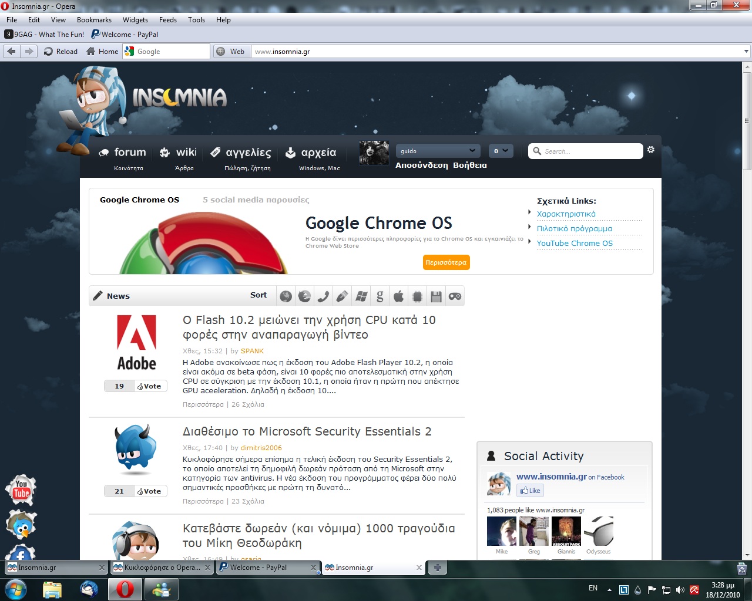The width and height of the screenshot is (752, 601).
Task: Open Windows Explorer folder in the taskbar
Action: point(52,589)
